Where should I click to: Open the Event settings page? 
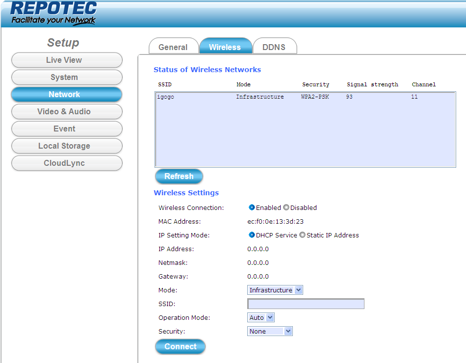67,129
